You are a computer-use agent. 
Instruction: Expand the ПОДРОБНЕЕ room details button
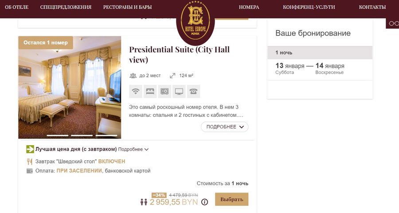pos(225,127)
